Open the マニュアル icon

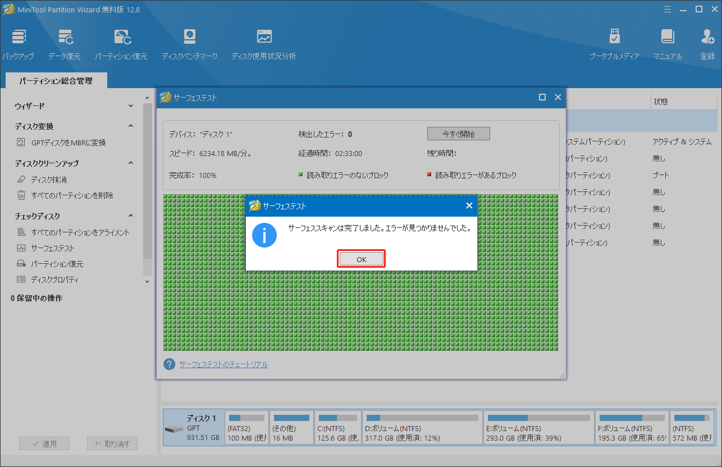click(x=668, y=45)
